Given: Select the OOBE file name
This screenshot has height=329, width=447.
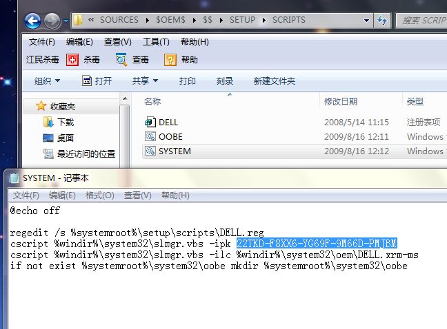Looking at the screenshot, I should 170,137.
